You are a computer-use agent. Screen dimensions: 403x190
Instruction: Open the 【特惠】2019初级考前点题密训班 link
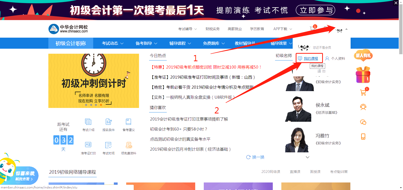206,67
